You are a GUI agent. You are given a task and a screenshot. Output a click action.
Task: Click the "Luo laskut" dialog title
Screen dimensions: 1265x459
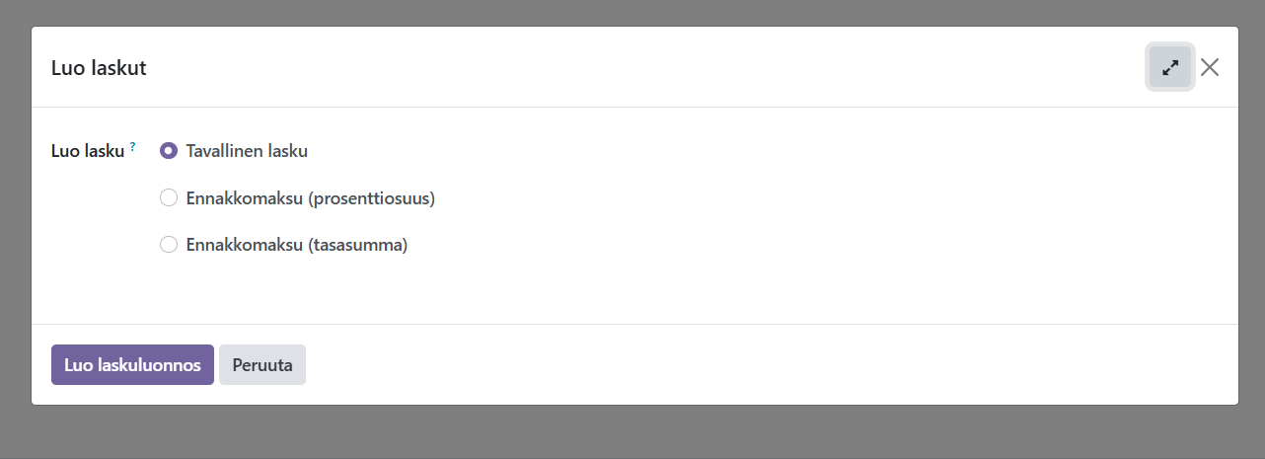click(x=99, y=68)
